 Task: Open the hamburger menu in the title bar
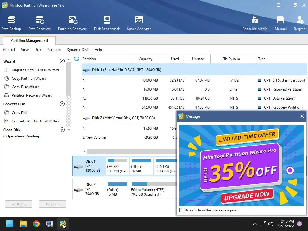click(x=278, y=5)
